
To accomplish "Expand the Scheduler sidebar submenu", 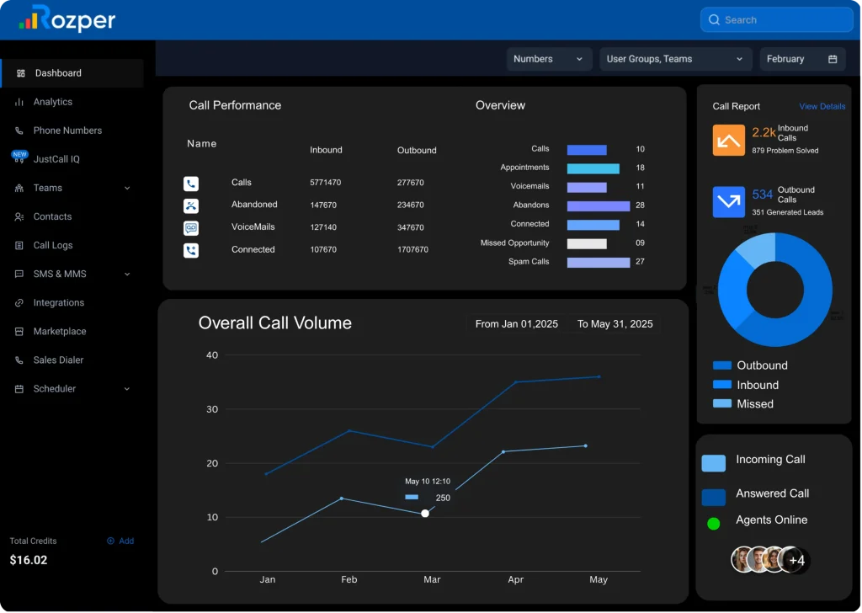I will pyautogui.click(x=127, y=389).
